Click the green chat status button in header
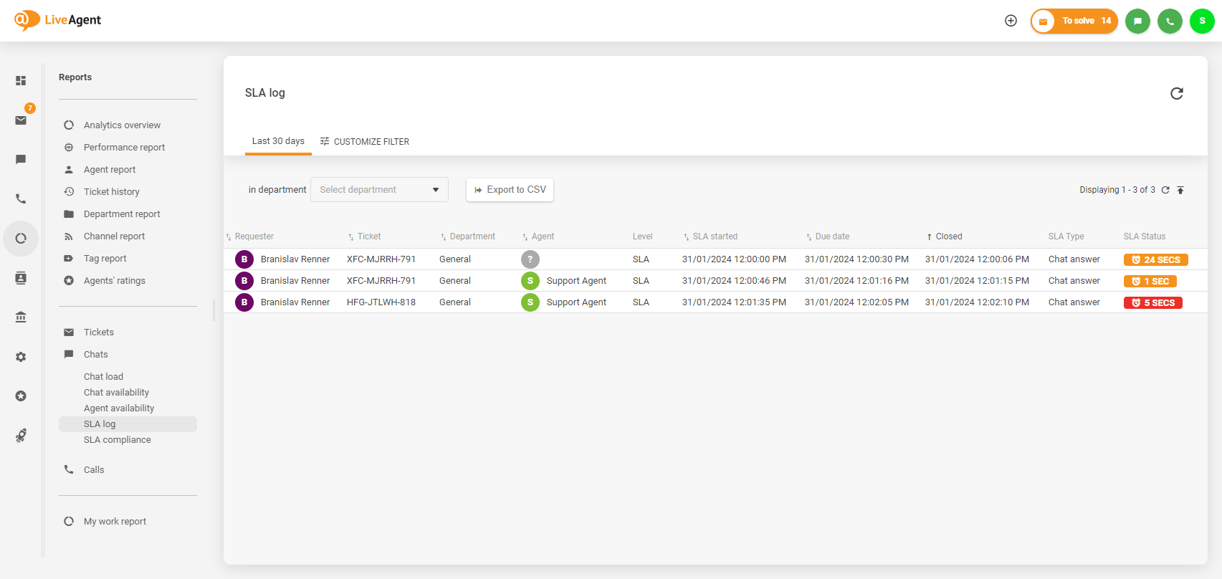 tap(1137, 21)
